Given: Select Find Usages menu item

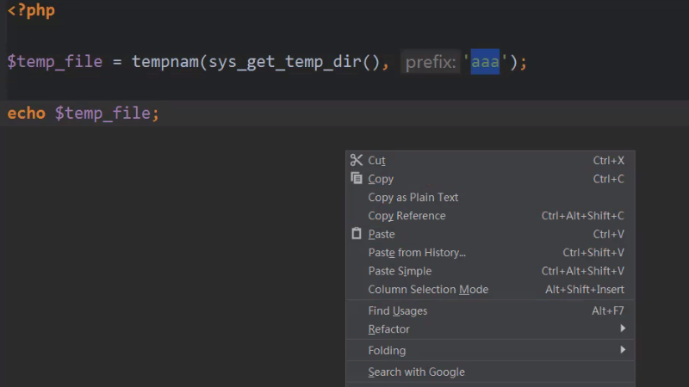Looking at the screenshot, I should (397, 310).
